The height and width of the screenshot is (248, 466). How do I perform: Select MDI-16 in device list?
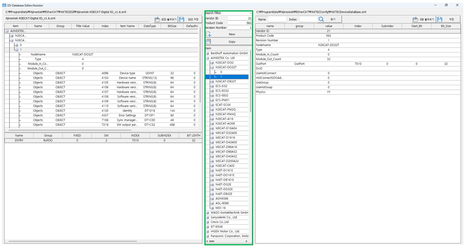(221, 208)
